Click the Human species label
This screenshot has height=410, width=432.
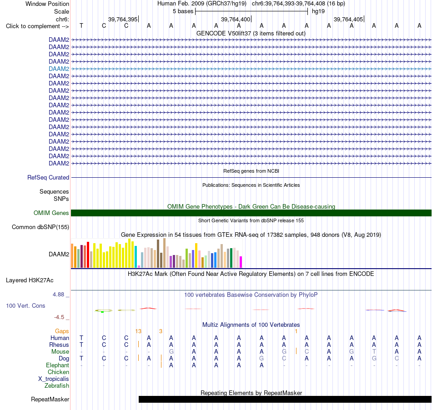pyautogui.click(x=60, y=338)
